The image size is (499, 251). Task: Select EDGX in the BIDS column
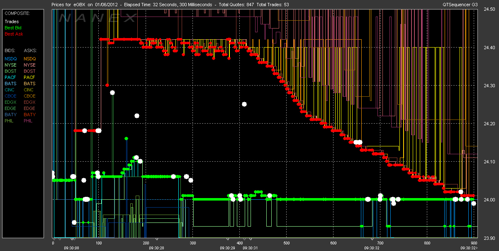click(x=11, y=102)
